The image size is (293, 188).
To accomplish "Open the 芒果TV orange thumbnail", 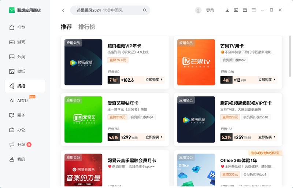I will point(196,62).
